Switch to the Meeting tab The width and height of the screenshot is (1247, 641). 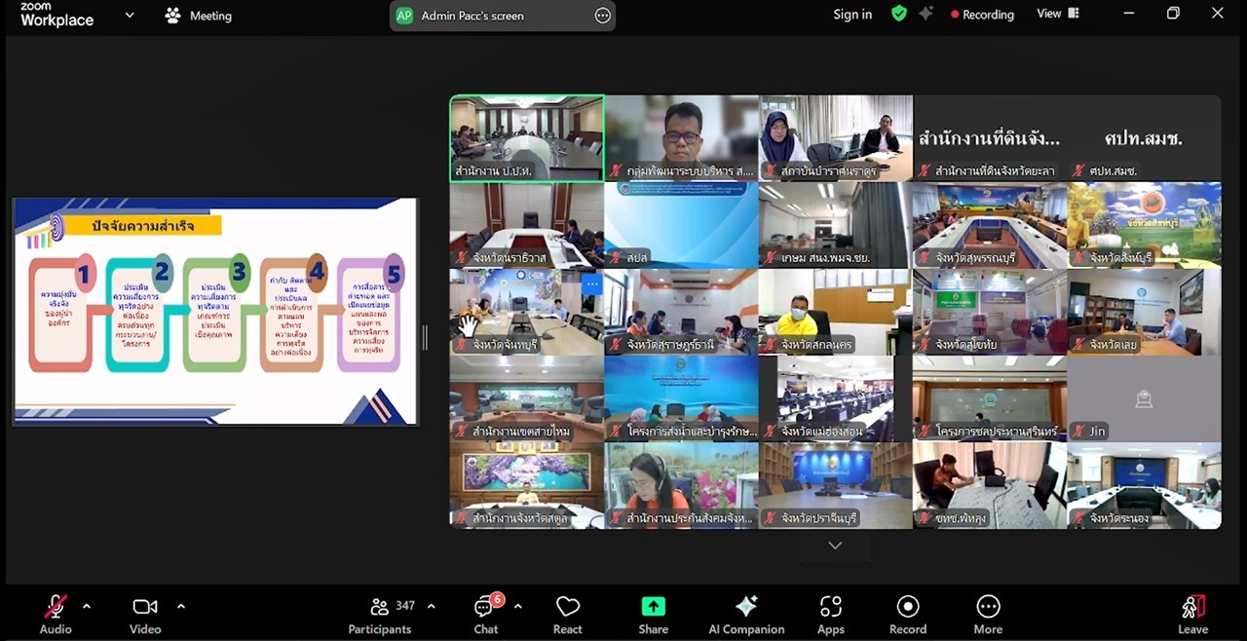[x=199, y=16]
